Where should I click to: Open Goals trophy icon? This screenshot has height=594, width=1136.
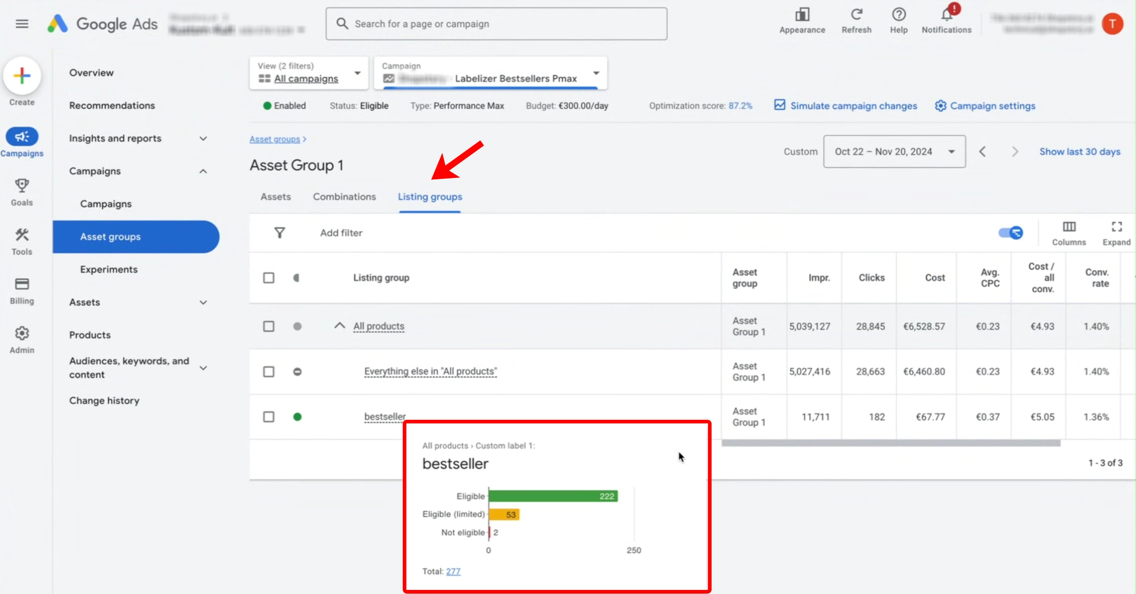22,186
